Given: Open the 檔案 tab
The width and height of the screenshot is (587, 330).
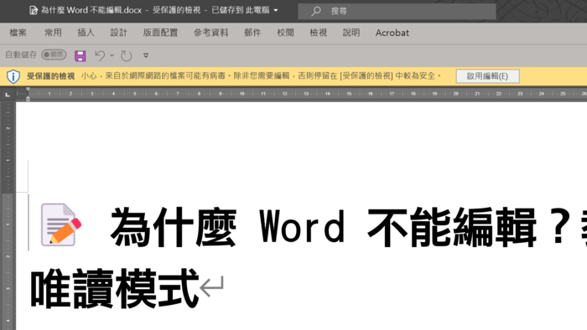Looking at the screenshot, I should [x=18, y=33].
